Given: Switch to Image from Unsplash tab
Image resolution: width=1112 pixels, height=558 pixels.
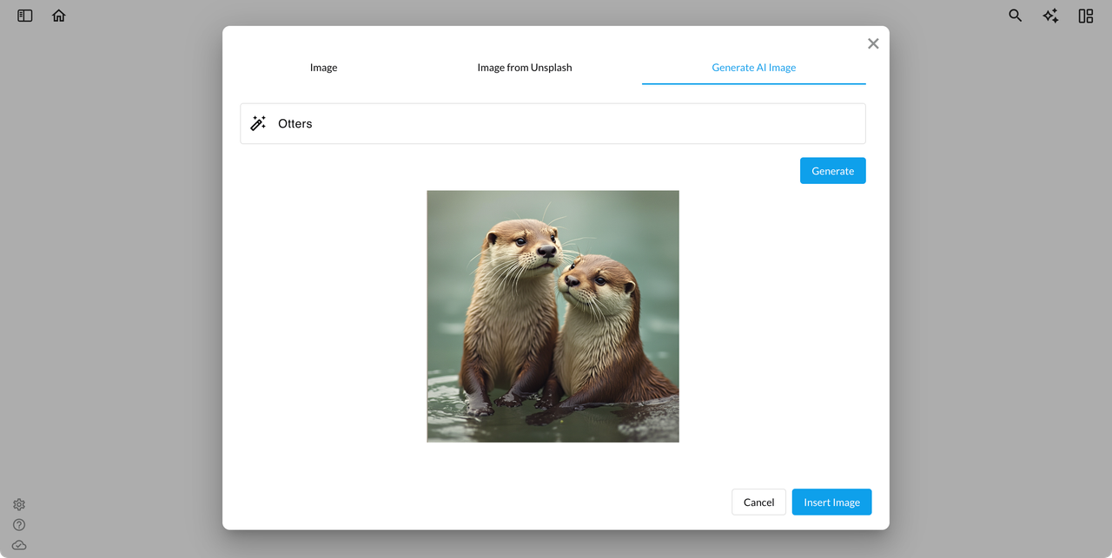Looking at the screenshot, I should tap(525, 67).
